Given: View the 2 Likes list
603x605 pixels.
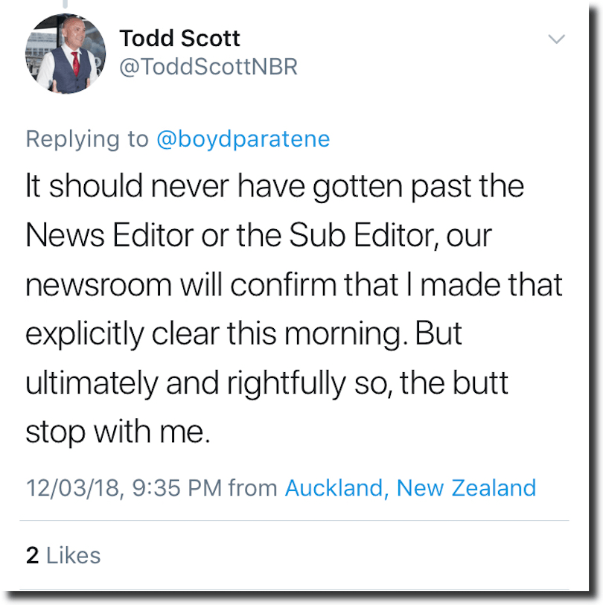Looking at the screenshot, I should [63, 555].
